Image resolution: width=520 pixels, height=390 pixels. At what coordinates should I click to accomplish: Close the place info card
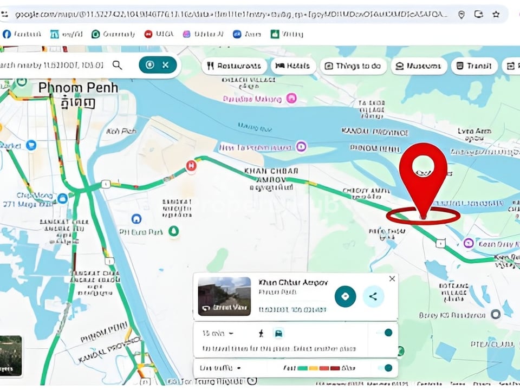(392, 278)
